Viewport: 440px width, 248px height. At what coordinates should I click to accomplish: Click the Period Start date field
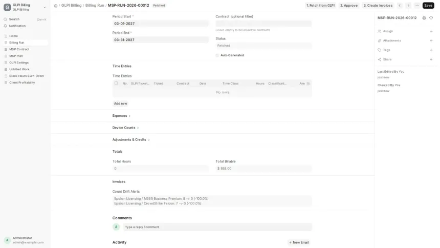[161, 24]
